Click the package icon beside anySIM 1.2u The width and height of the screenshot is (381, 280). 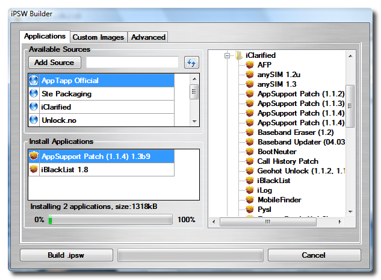250,75
